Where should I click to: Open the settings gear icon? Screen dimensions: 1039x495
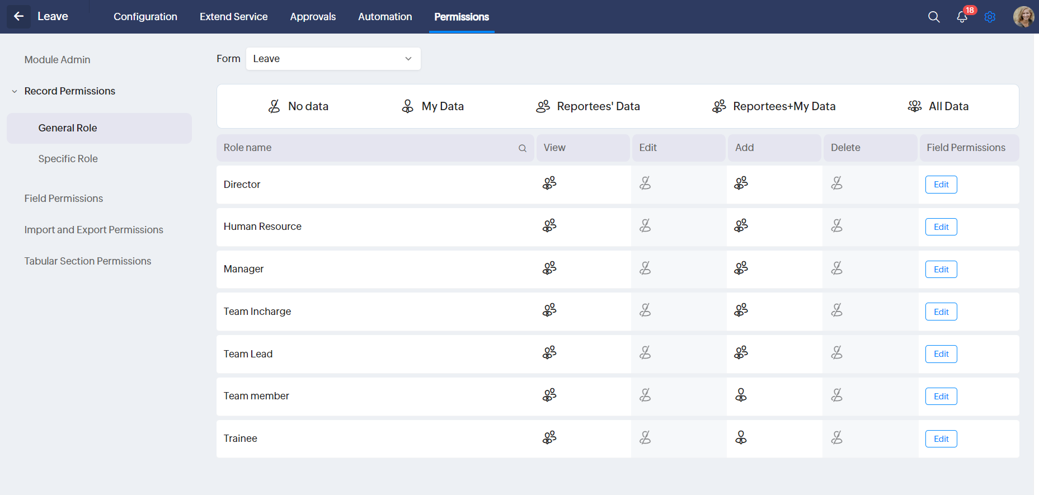tap(990, 17)
